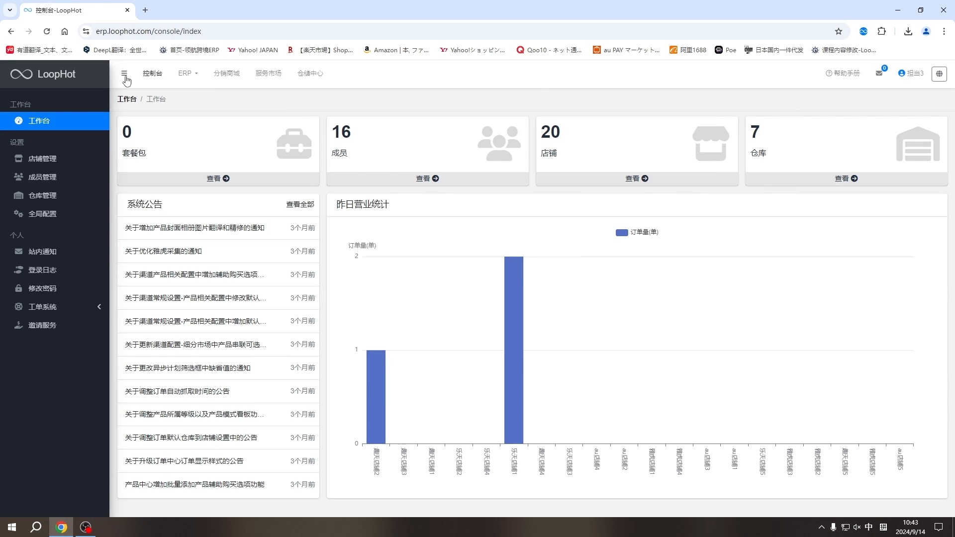The image size is (955, 537).
Task: Click 查看全部 in 系统公告
Action: click(x=300, y=204)
